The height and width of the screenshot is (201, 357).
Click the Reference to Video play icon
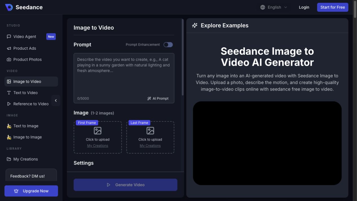pos(9,104)
